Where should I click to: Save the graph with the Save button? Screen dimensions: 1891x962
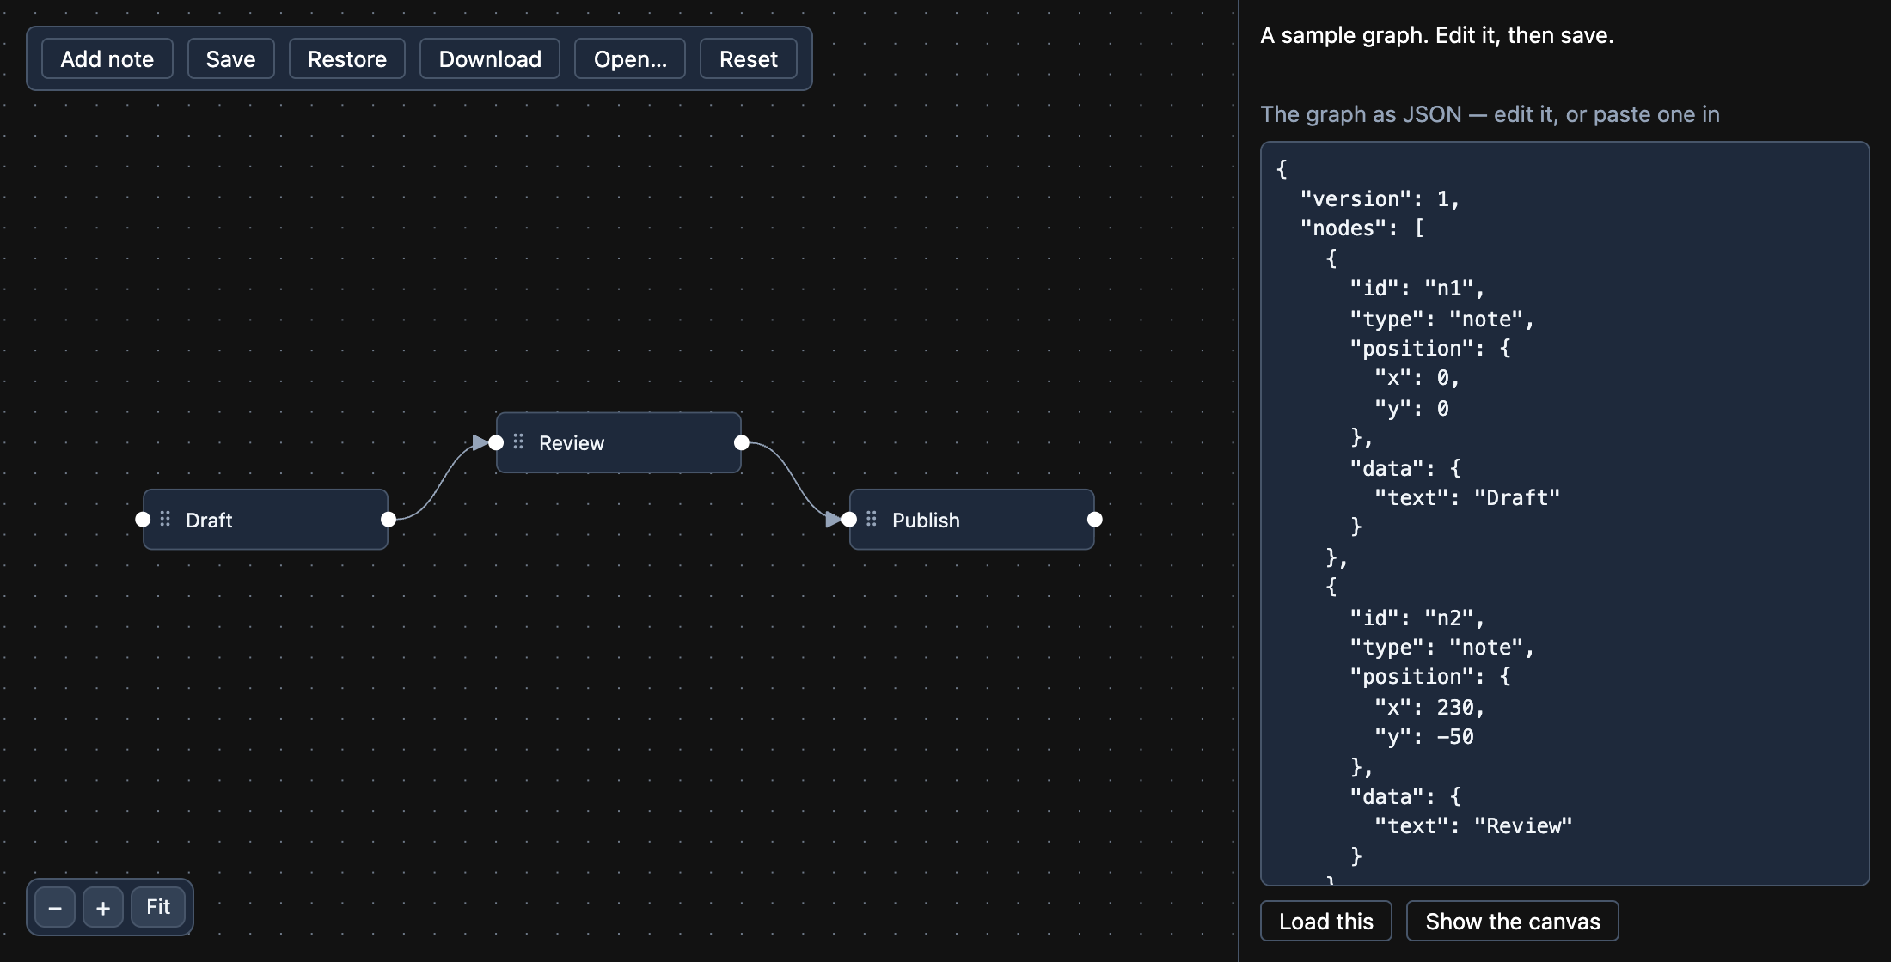click(230, 58)
